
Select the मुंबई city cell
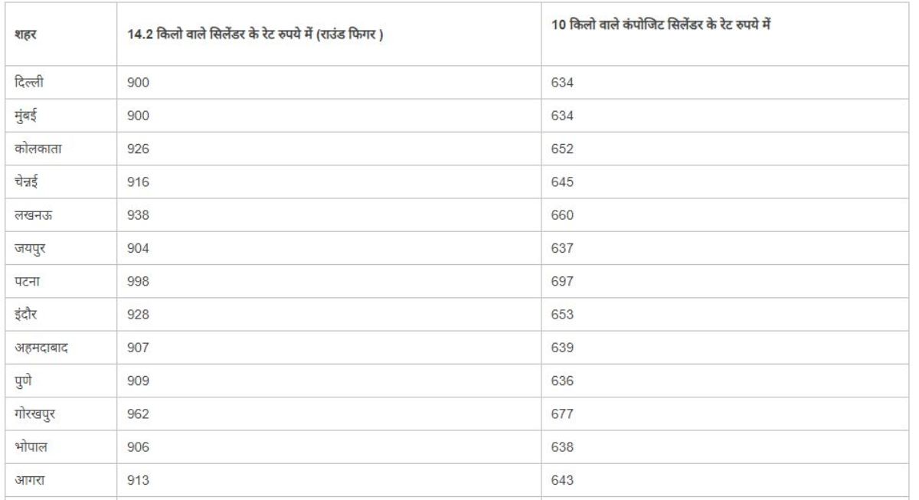click(x=26, y=116)
